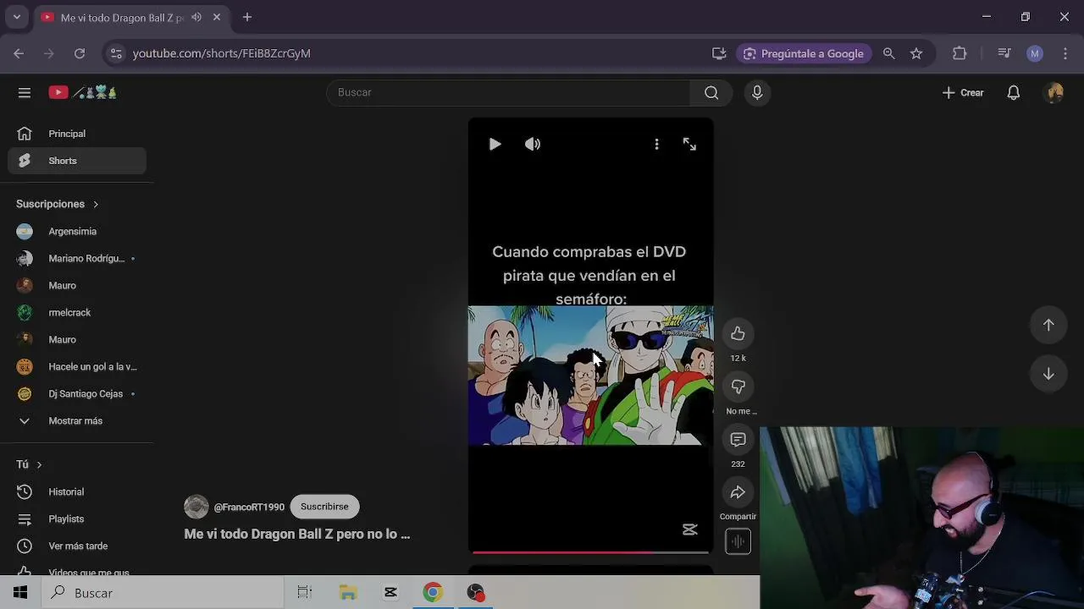Open the Windows Start menu
The width and height of the screenshot is (1084, 609).
pos(20,593)
